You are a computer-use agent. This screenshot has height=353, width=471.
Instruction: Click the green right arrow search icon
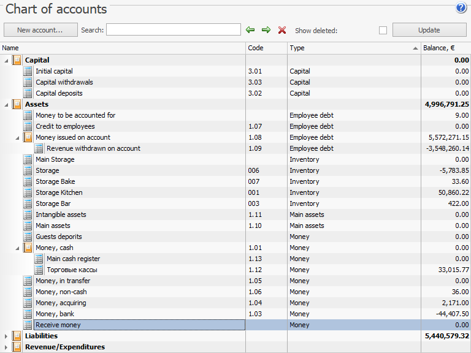point(266,30)
